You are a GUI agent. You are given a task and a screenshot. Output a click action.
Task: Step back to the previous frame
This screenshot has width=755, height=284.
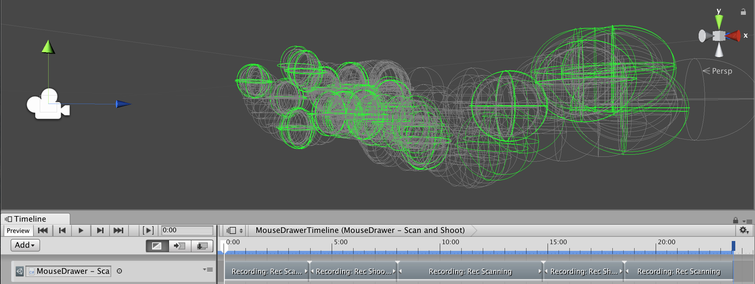(62, 230)
